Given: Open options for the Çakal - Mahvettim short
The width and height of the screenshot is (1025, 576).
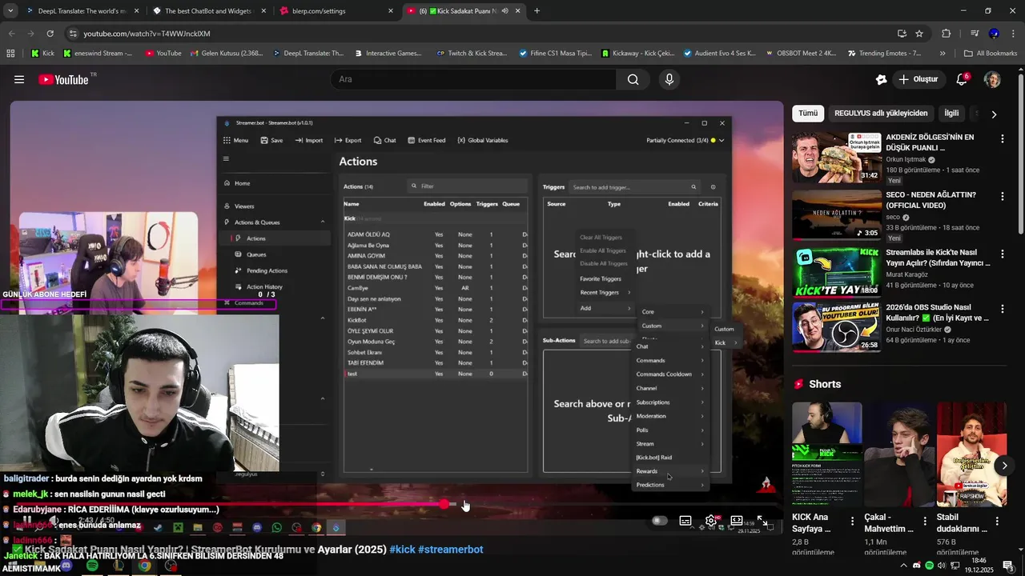Looking at the screenshot, I should coord(925,521).
